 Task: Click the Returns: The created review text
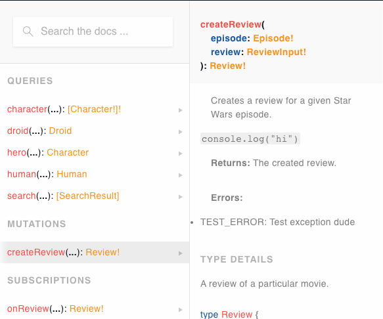273,163
